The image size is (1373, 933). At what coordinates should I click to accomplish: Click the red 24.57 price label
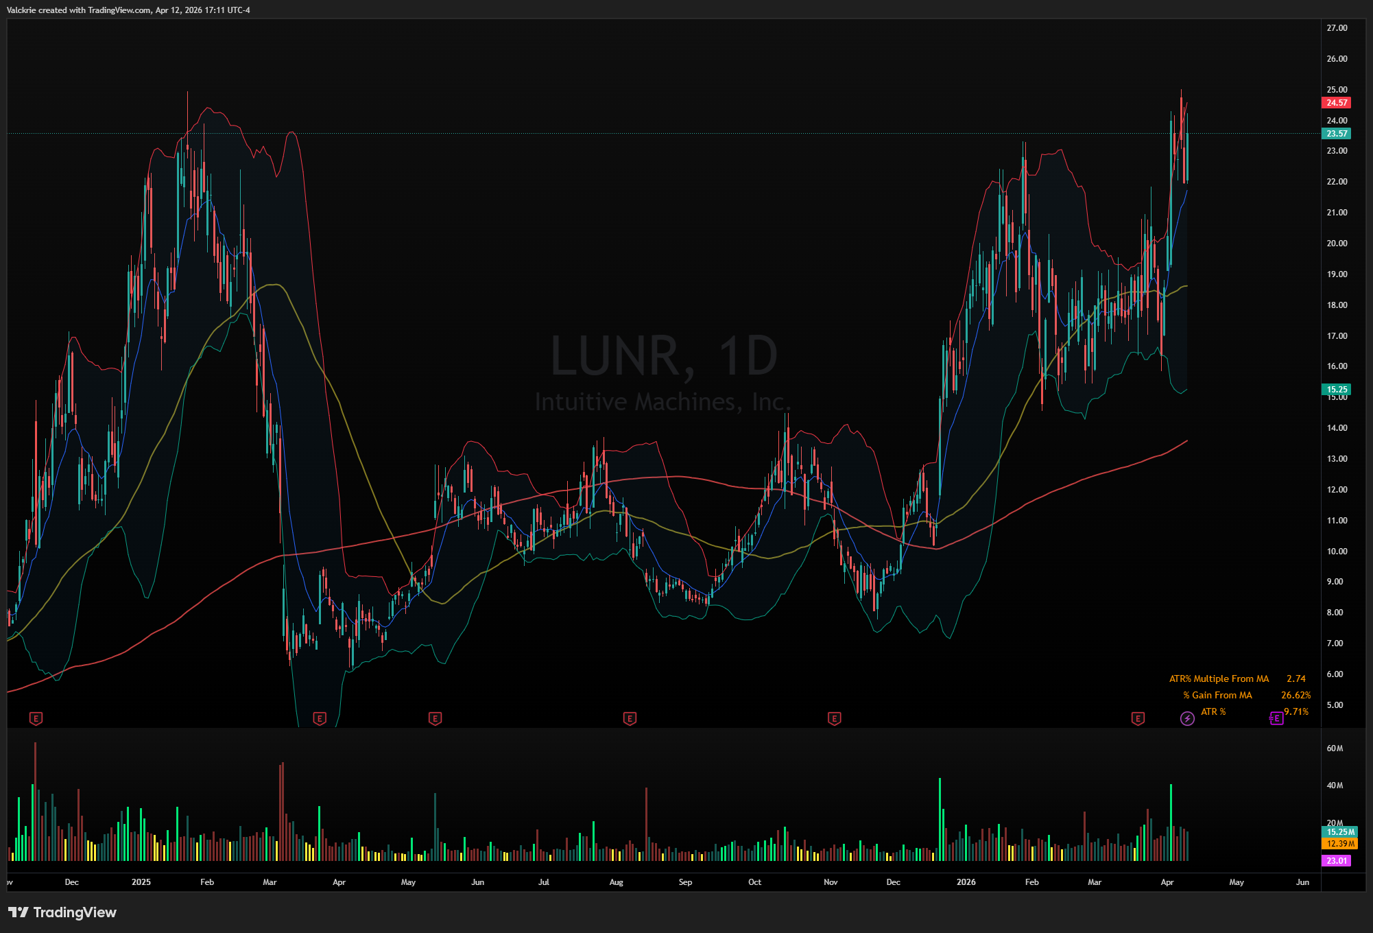pyautogui.click(x=1336, y=103)
